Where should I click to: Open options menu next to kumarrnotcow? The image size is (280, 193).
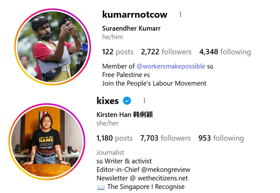click(181, 14)
